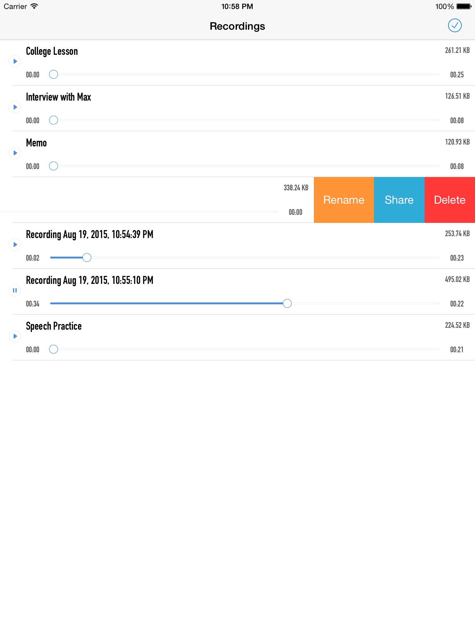The width and height of the screenshot is (475, 634).
Task: Play the 10:54:39 PM recording
Action: pyautogui.click(x=15, y=245)
